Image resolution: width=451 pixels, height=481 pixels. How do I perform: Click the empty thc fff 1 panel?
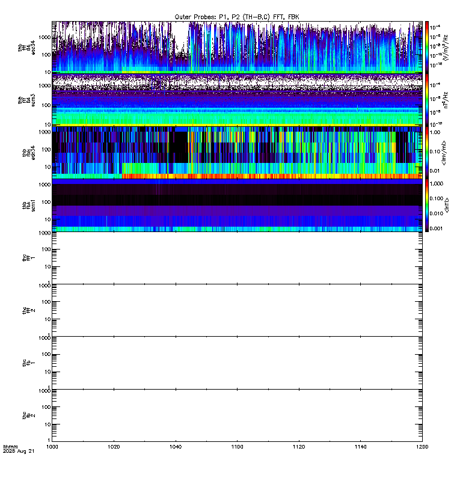coord(237,258)
